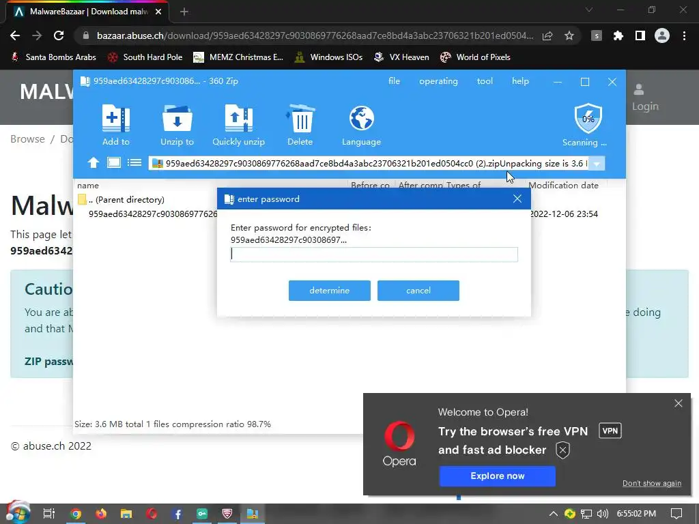The image size is (699, 524).
Task: Open Windows ISOs bookmark
Action: tap(328, 57)
